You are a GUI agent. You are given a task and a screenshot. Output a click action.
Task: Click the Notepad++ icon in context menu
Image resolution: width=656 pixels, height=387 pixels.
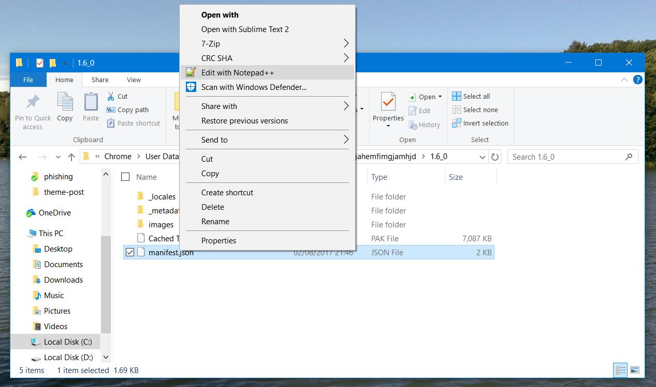191,72
